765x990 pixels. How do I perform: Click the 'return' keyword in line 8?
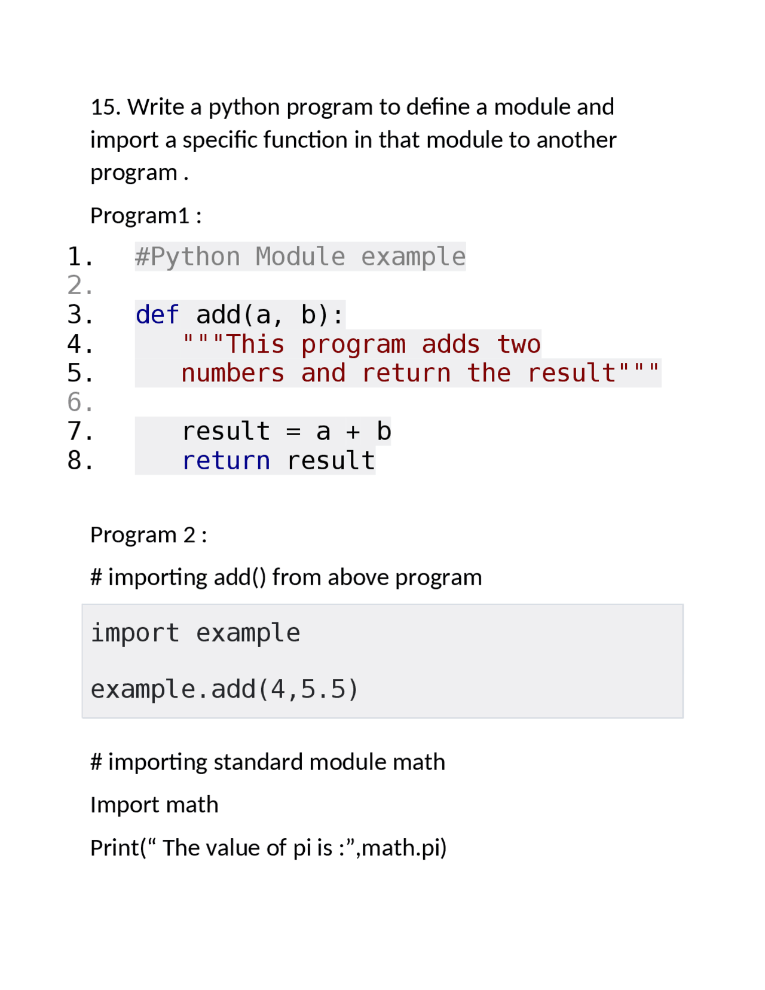tap(226, 460)
